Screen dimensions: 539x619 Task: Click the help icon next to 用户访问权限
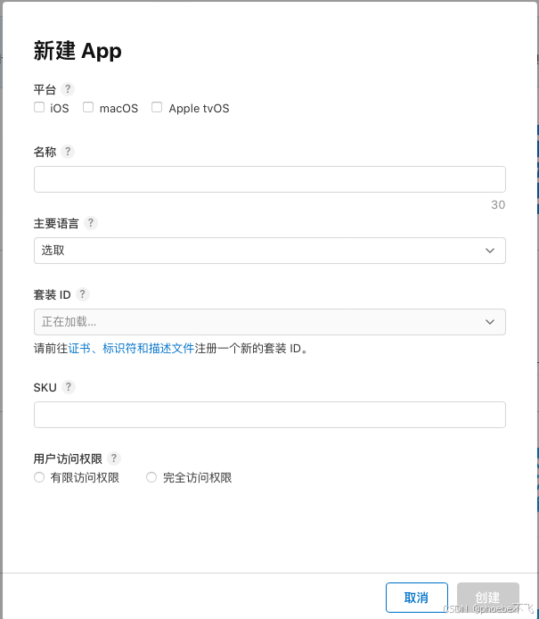tap(114, 458)
